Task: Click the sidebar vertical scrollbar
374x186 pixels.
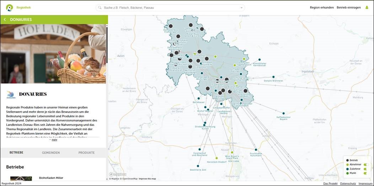Action: pyautogui.click(x=107, y=45)
